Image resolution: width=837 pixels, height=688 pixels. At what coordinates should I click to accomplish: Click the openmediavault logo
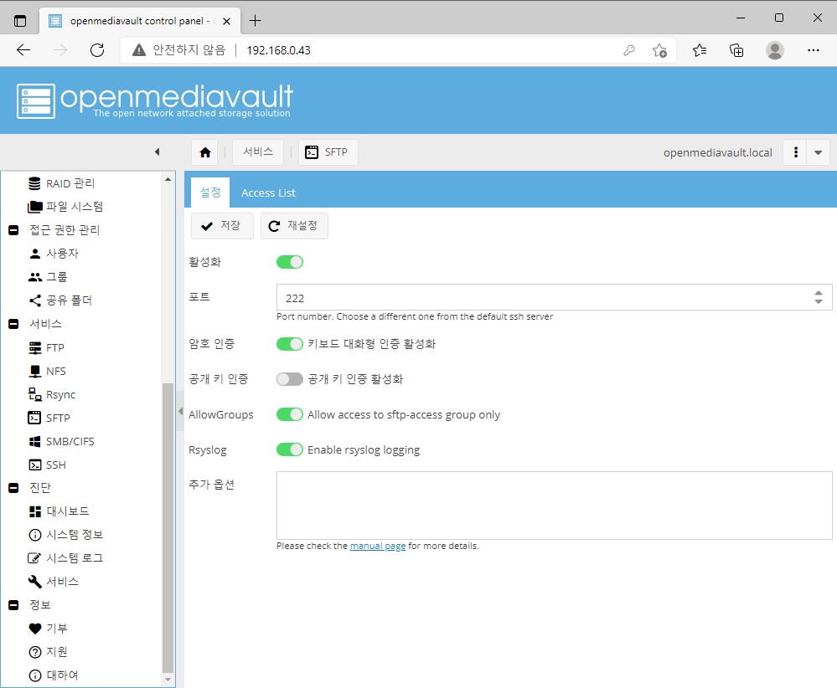155,100
